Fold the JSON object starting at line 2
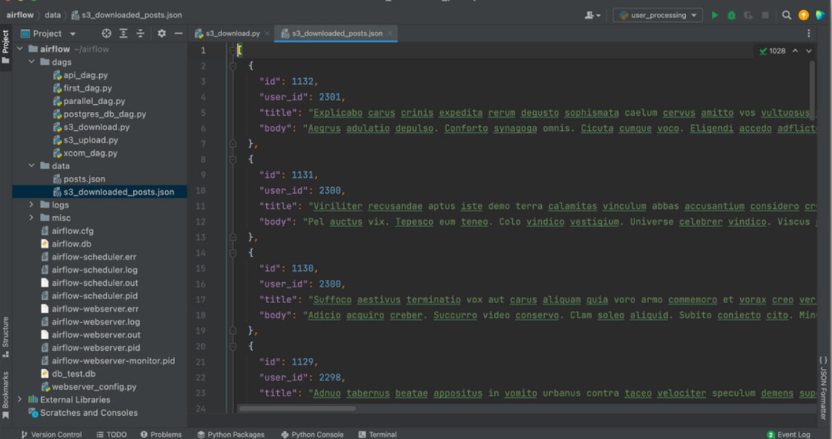The width and height of the screenshot is (832, 439). (x=232, y=66)
